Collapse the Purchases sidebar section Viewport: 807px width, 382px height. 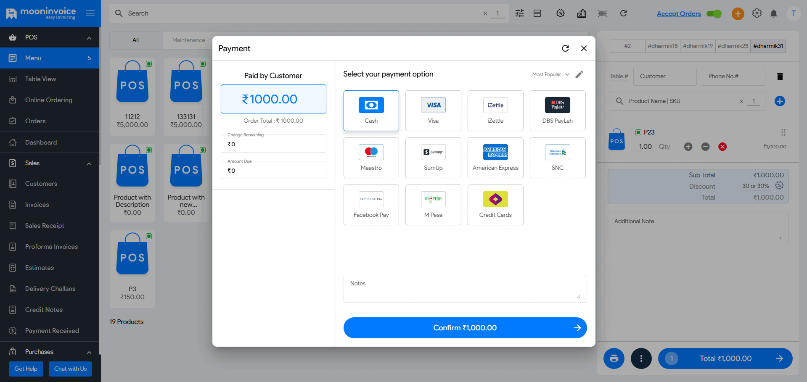pos(89,352)
